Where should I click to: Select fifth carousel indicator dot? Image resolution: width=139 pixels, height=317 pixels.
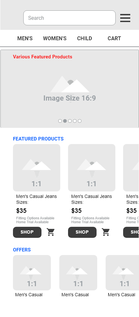coord(80,121)
